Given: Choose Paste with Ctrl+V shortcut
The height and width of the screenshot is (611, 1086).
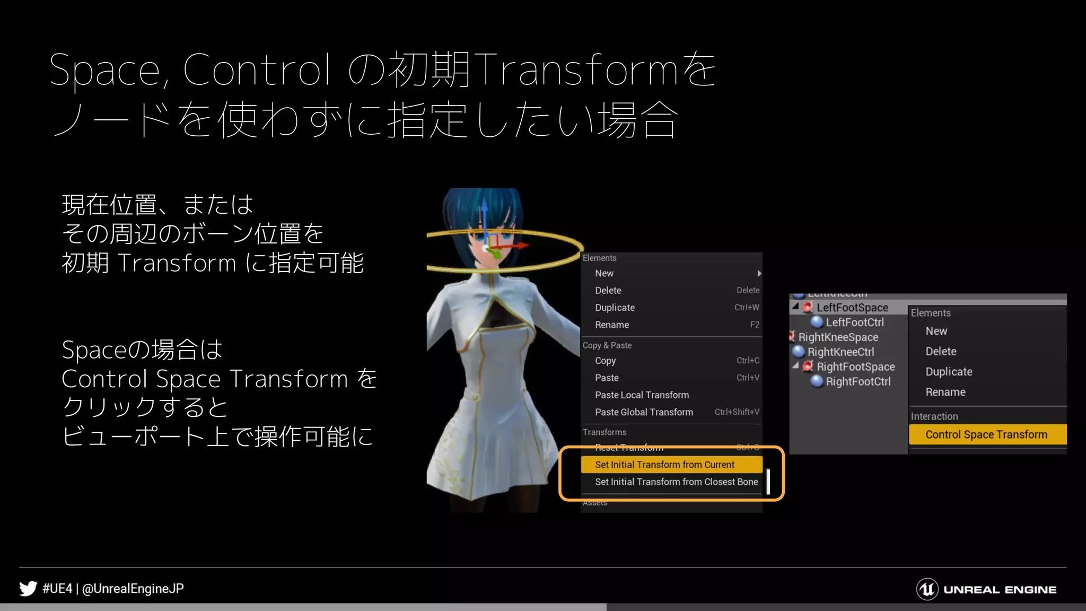Looking at the screenshot, I should (x=671, y=378).
